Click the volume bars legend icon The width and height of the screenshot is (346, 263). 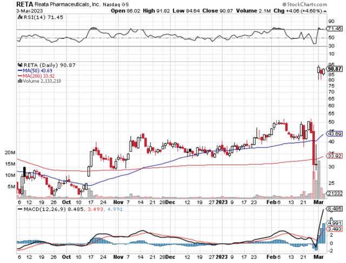point(20,81)
